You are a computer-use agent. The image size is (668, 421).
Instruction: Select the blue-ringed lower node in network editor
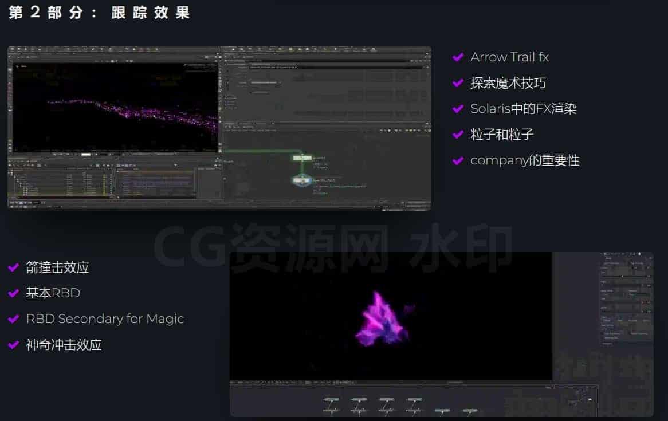[x=301, y=180]
